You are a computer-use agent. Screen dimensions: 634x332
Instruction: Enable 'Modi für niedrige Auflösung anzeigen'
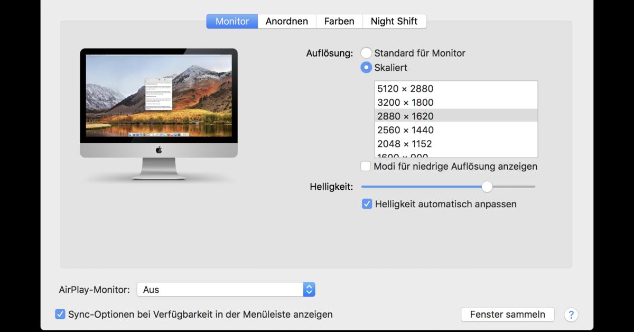(x=366, y=166)
